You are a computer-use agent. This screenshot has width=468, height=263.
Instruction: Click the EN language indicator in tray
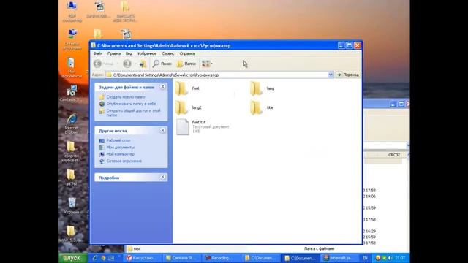[x=365, y=258]
